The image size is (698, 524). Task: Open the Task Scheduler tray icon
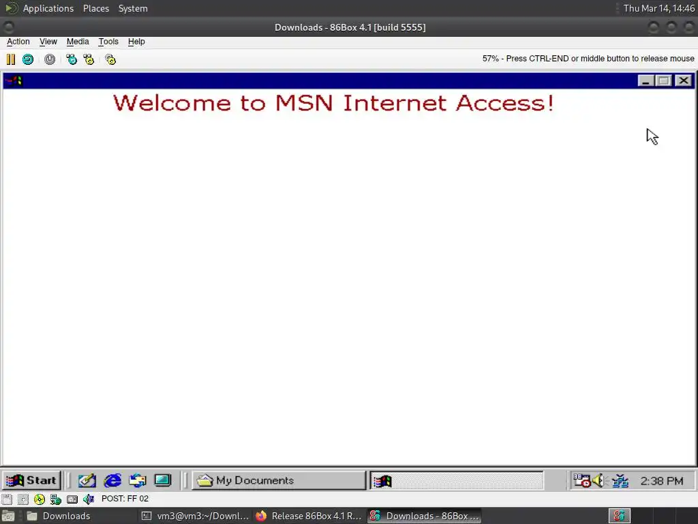581,480
